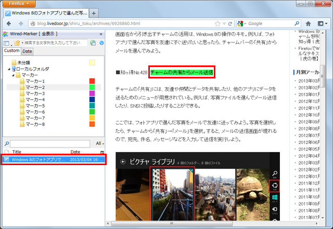Click the Wired-Marker logo in the sidebar header
The width and height of the screenshot is (333, 229).
(x=6, y=34)
